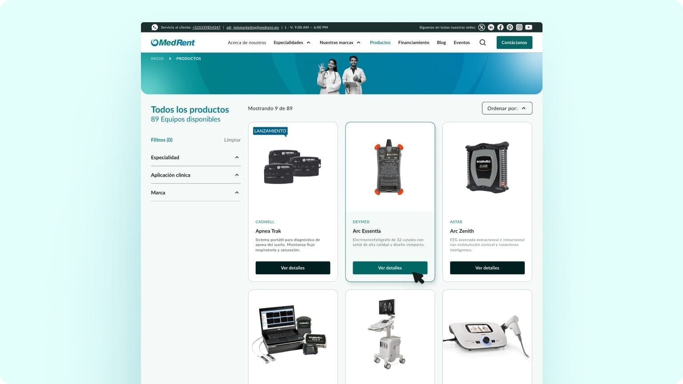The height and width of the screenshot is (384, 683).
Task: Click the Contáctanos button
Action: (x=514, y=43)
